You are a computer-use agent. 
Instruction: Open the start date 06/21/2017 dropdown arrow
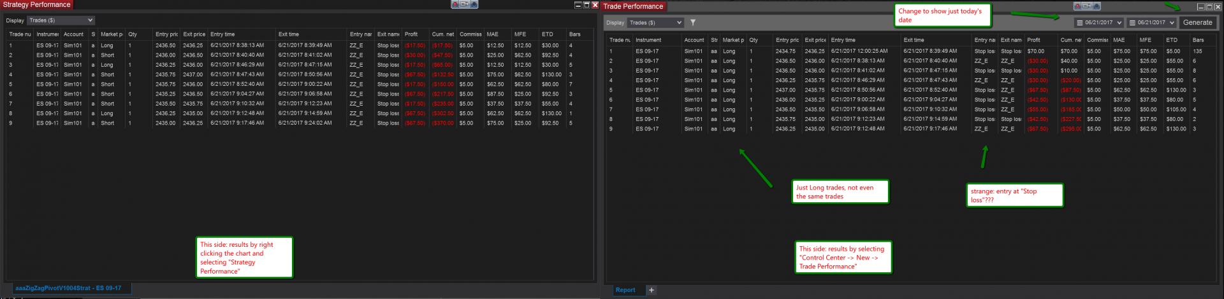coord(1118,22)
